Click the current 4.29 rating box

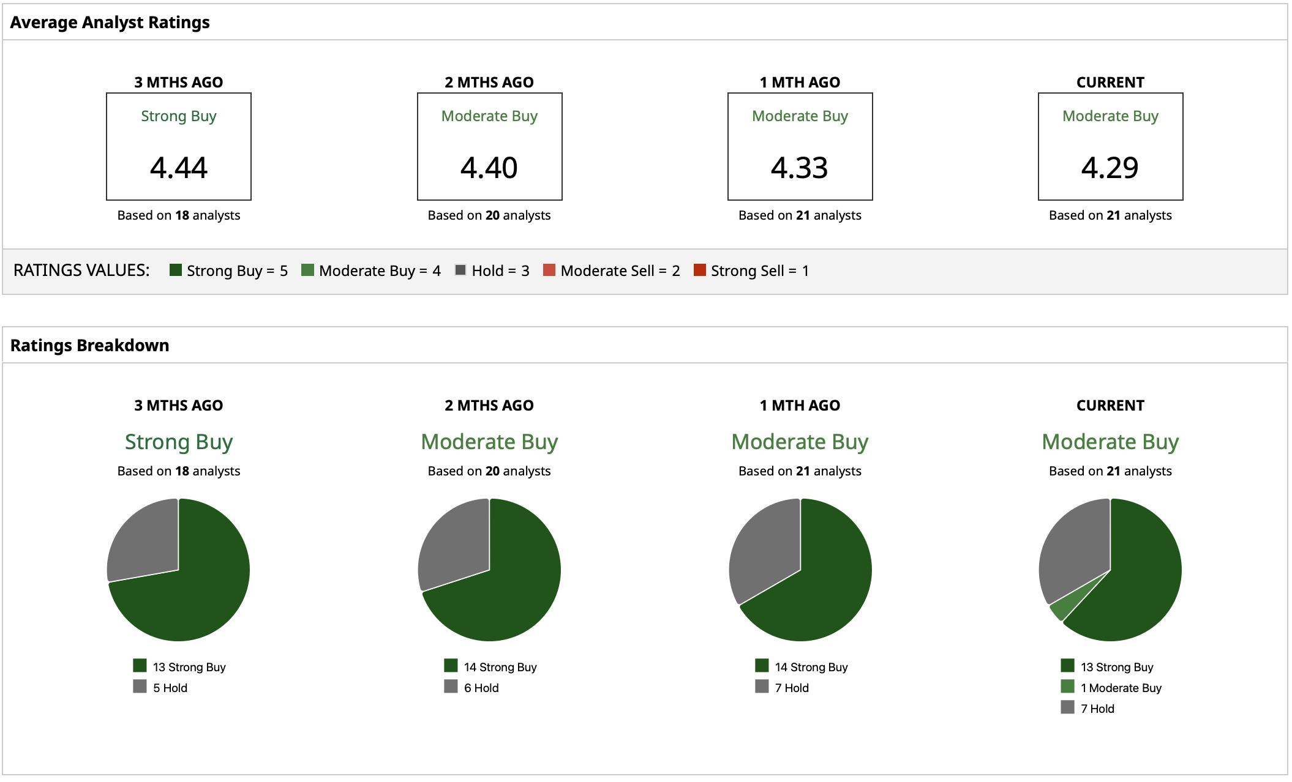click(x=1110, y=147)
